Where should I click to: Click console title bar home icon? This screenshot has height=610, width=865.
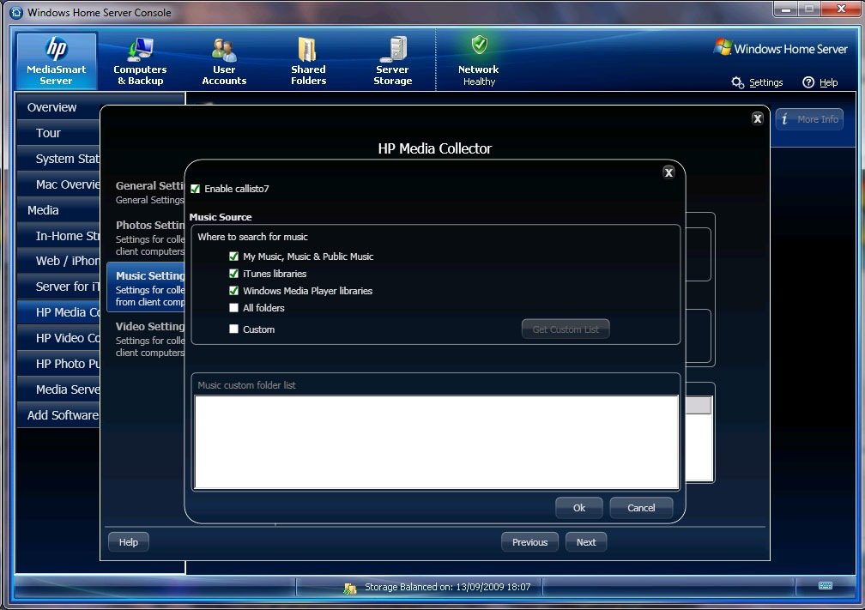(16, 12)
